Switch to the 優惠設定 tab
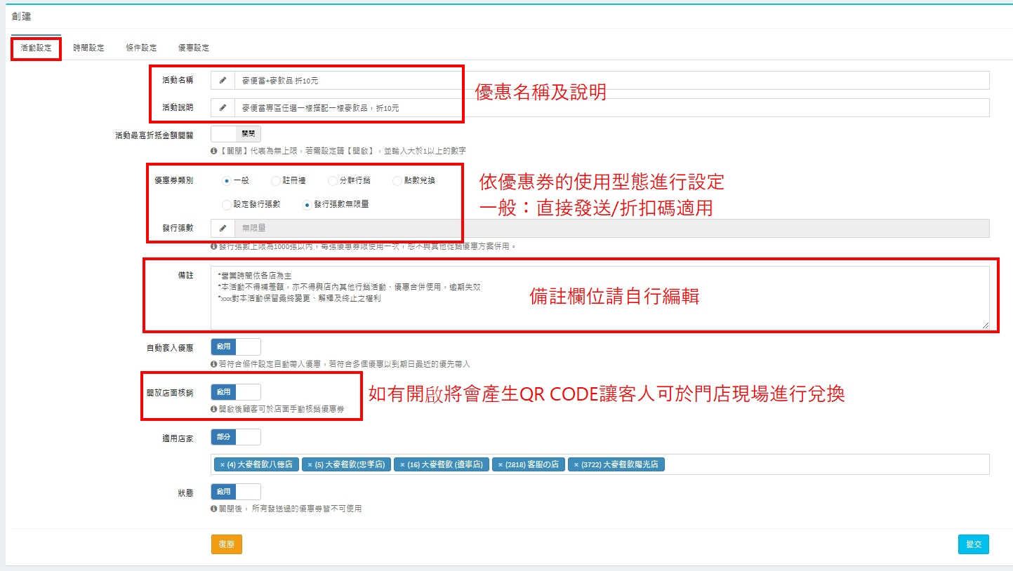The image size is (1013, 571). [193, 48]
